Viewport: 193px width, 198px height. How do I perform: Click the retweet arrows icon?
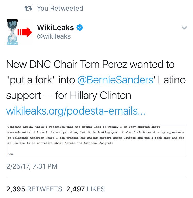click(28, 9)
